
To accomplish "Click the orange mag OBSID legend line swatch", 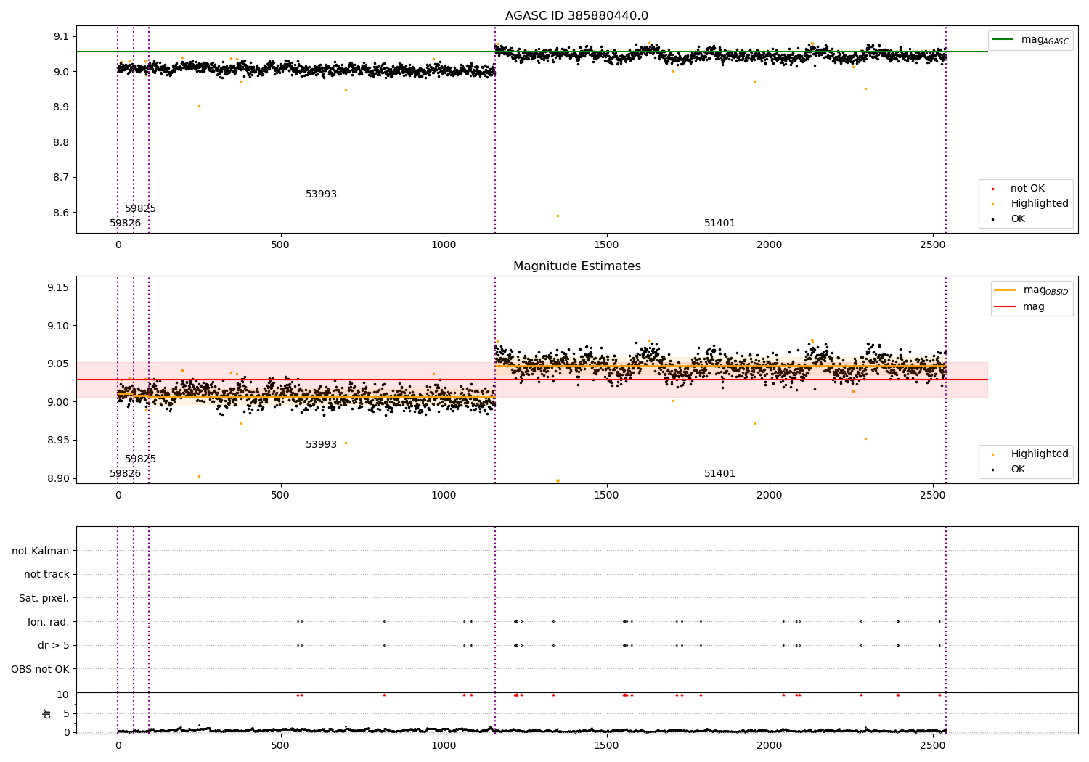I will pos(1005,290).
